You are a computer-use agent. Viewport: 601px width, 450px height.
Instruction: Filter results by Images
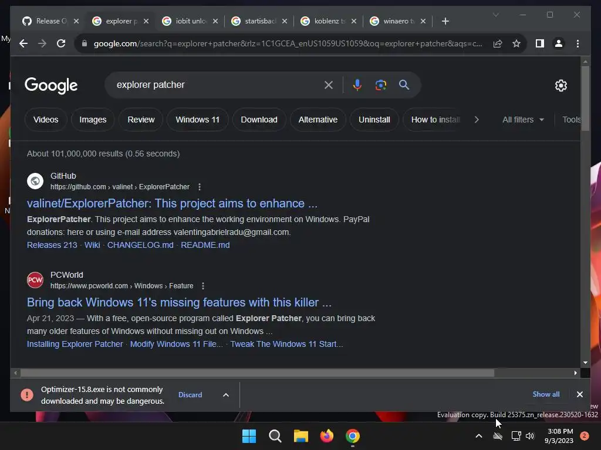click(93, 120)
